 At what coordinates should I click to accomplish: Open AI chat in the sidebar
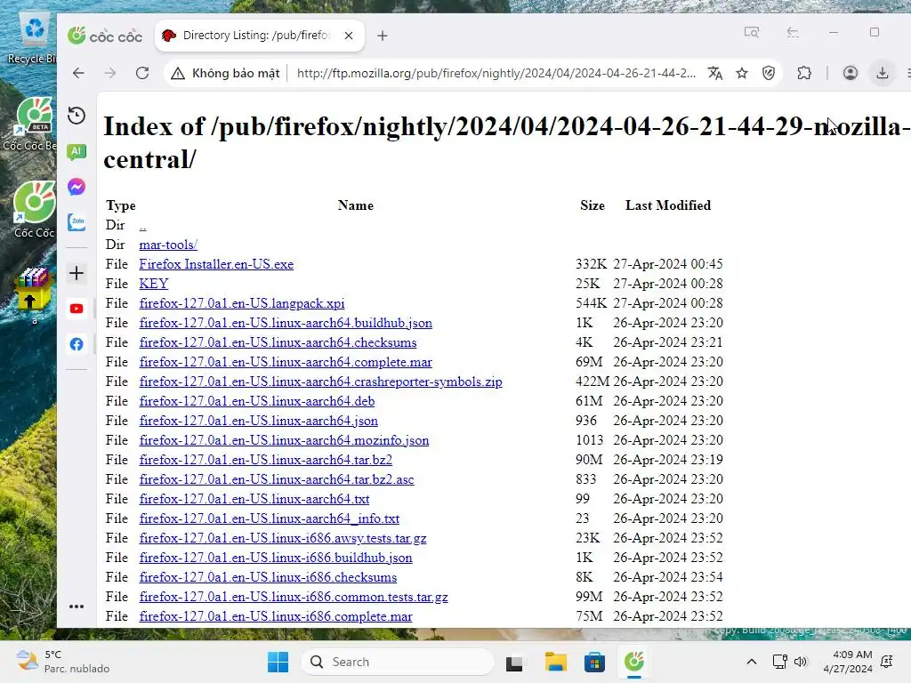pyautogui.click(x=77, y=151)
